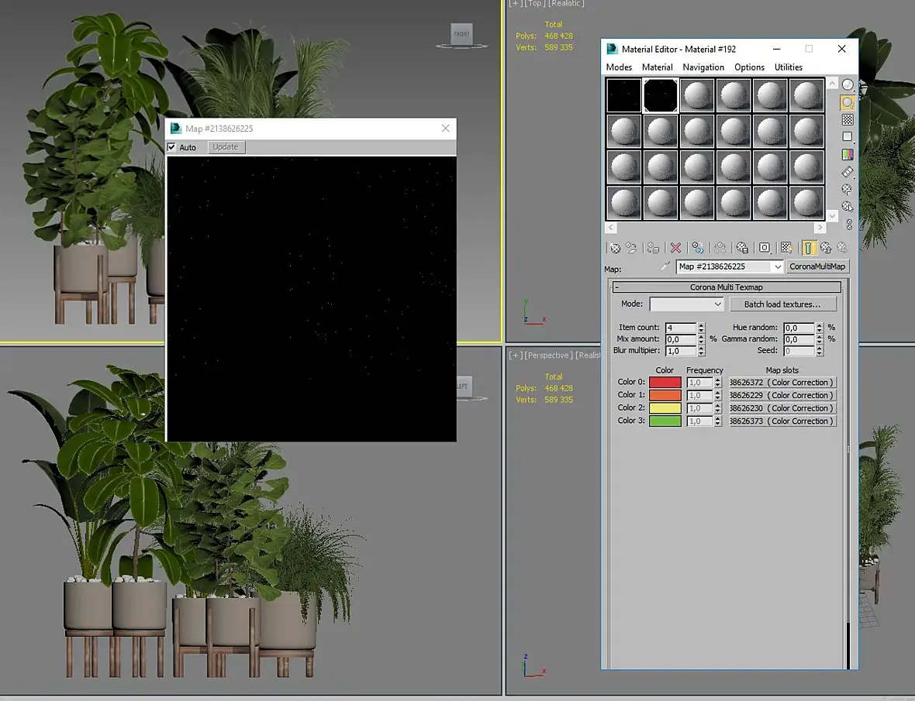Click Put to Library icon

tap(742, 248)
